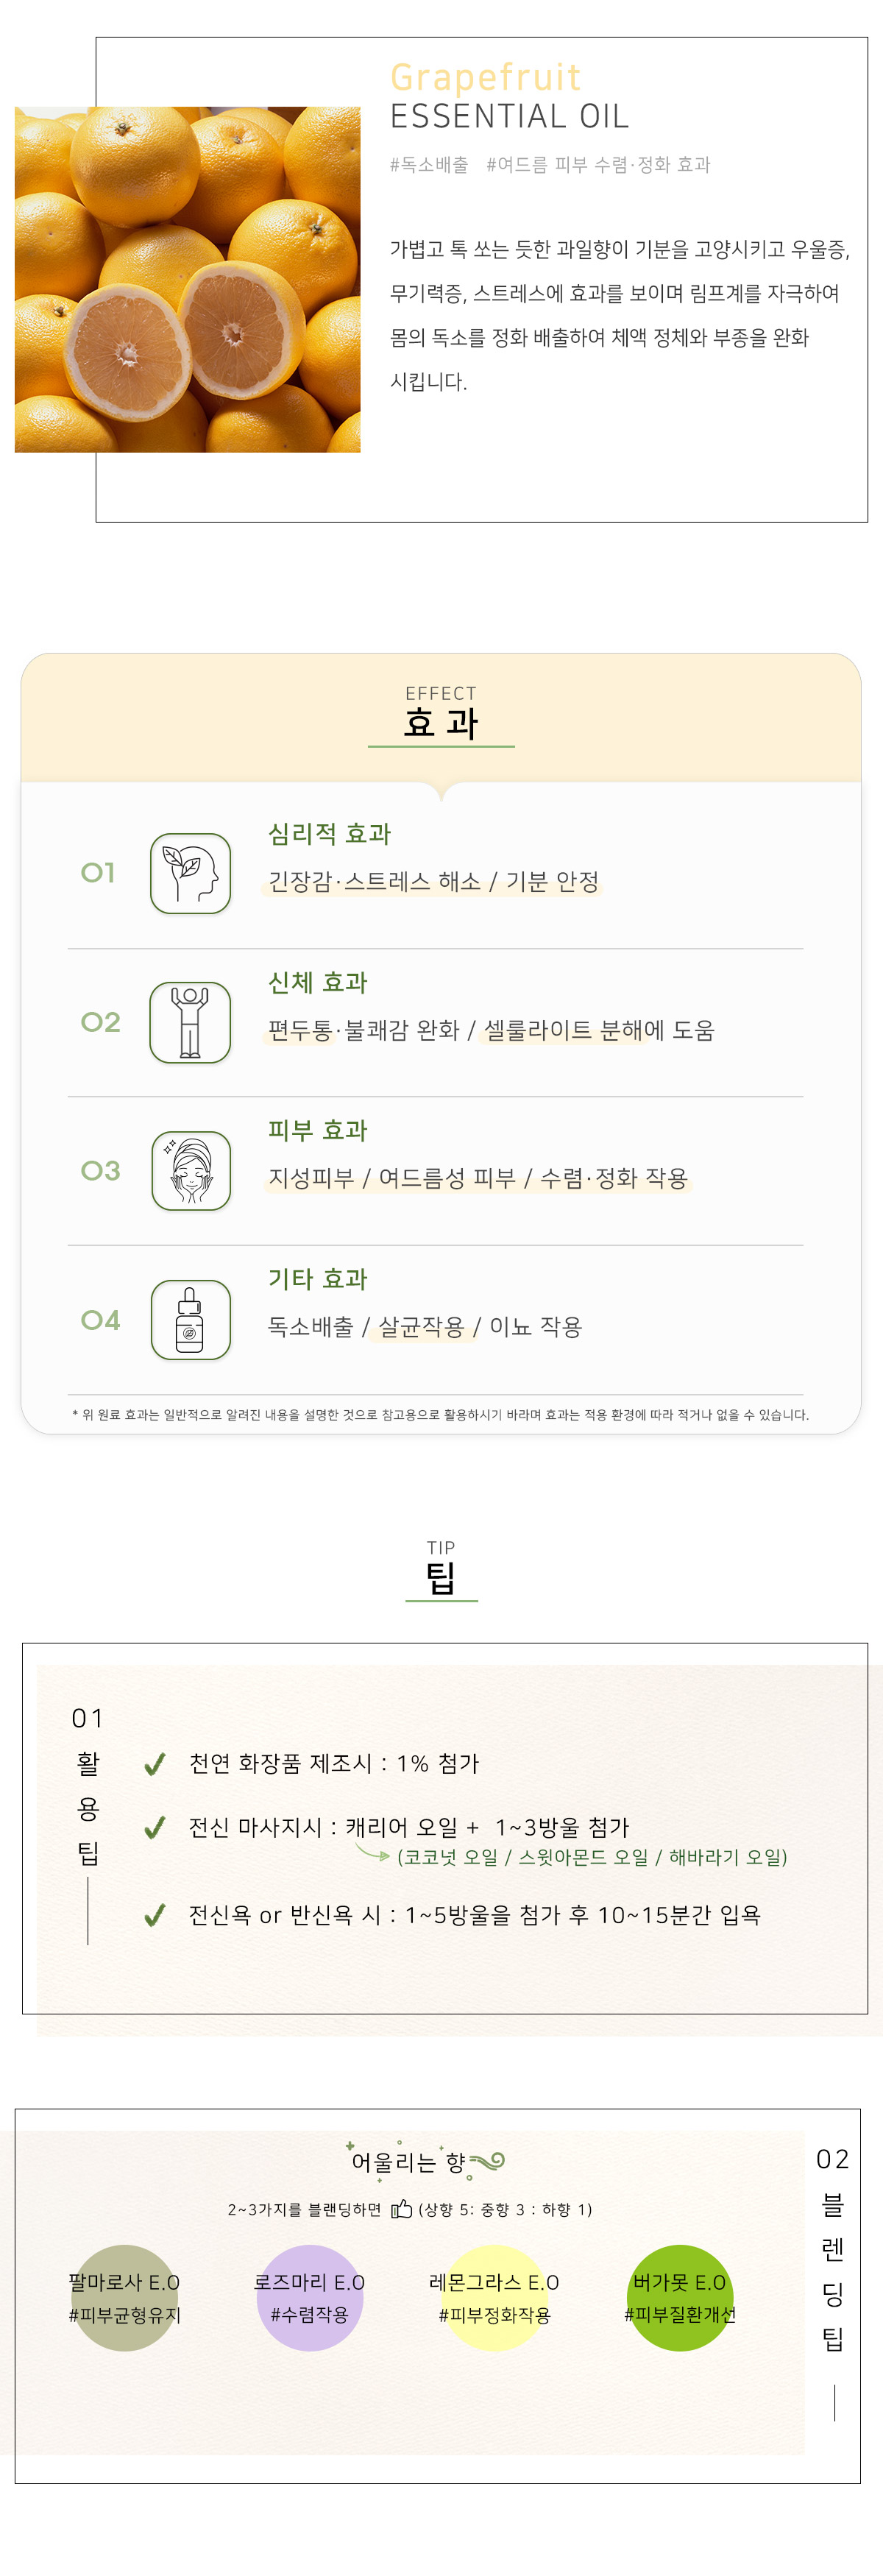883x2576 pixels.
Task: Click the green curved arrow before carrier oil list
Action: [372, 1853]
